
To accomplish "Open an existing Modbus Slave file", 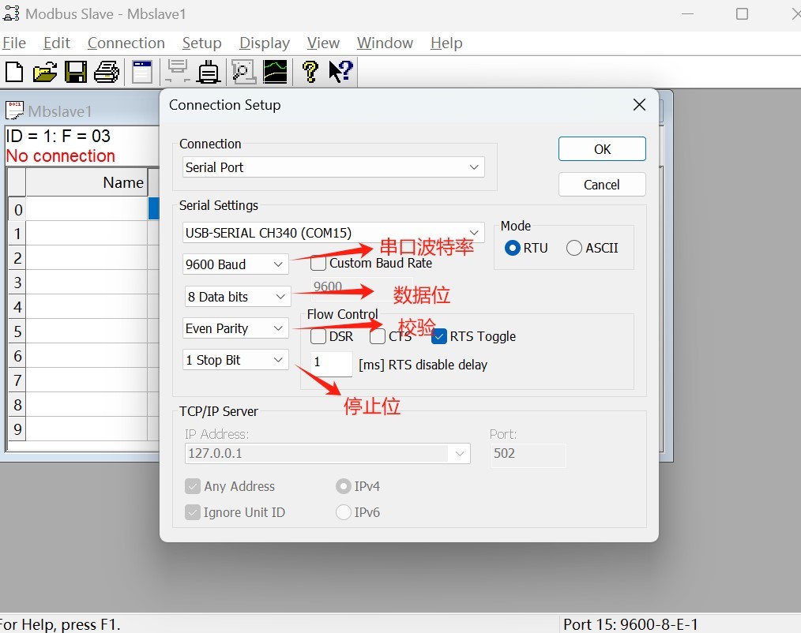I will coord(45,72).
